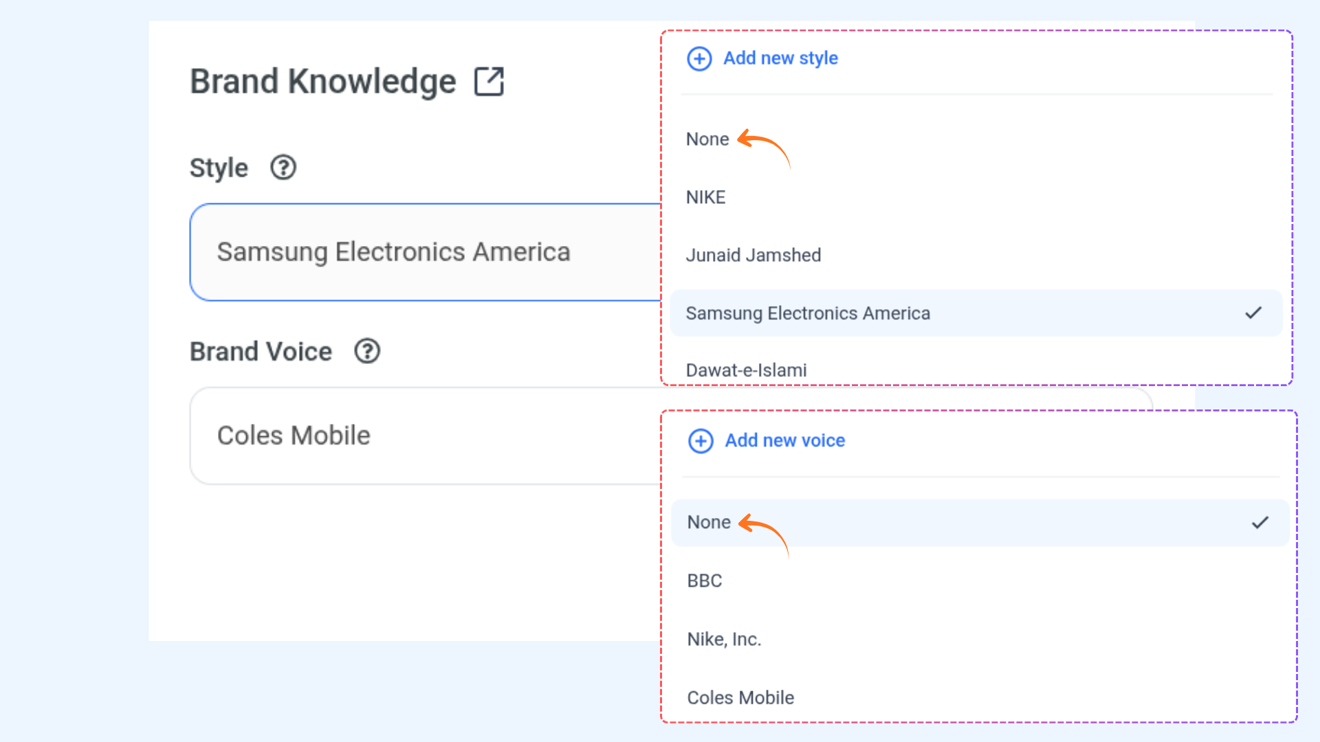The width and height of the screenshot is (1320, 742).
Task: Click checkmark next to Samsung Electronics America option
Action: pyautogui.click(x=1253, y=313)
